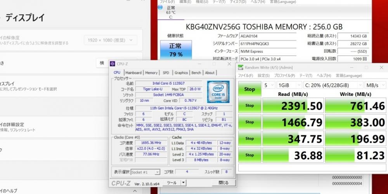
Task: Open the CPU tab in CPU-Z
Action: (x=117, y=72)
